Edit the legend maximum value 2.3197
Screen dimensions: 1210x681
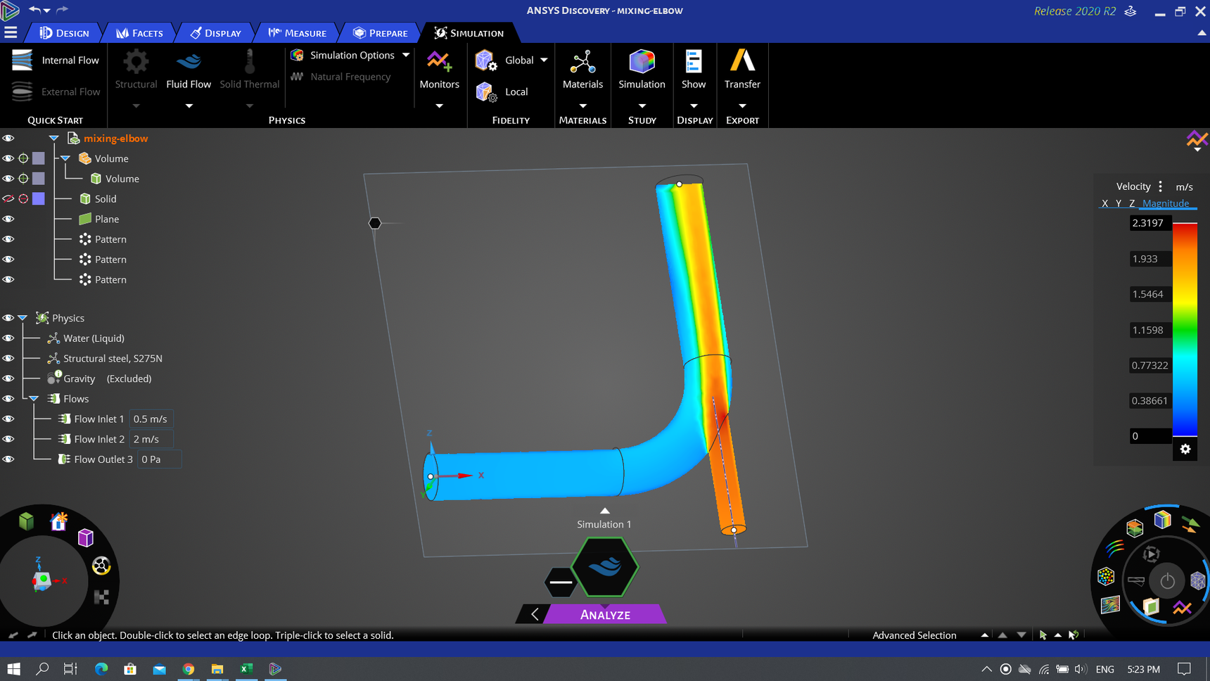[x=1149, y=223]
